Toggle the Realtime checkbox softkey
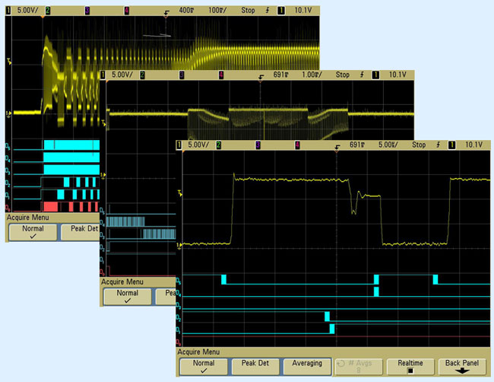Screen dimensions: 494x382 410,366
